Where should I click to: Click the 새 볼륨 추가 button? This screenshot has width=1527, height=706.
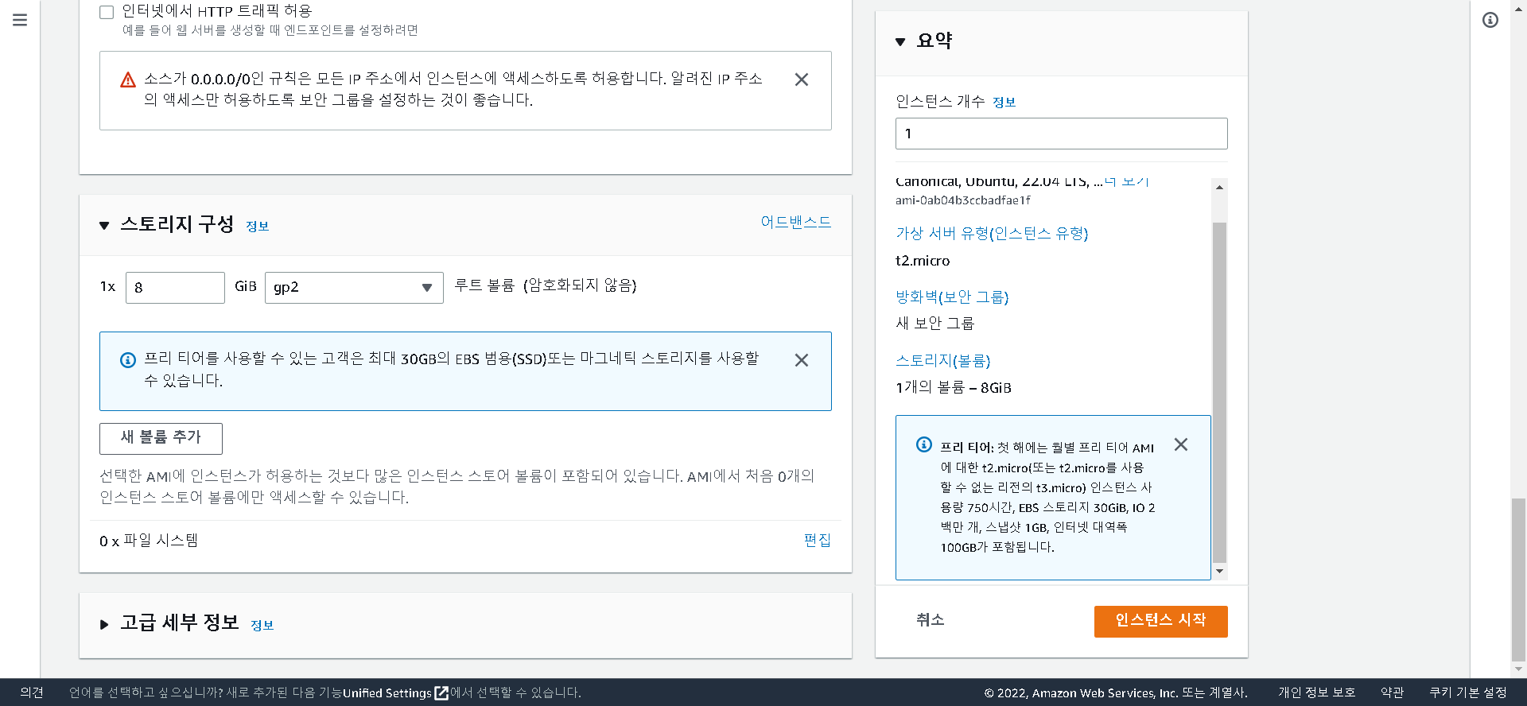tap(161, 438)
